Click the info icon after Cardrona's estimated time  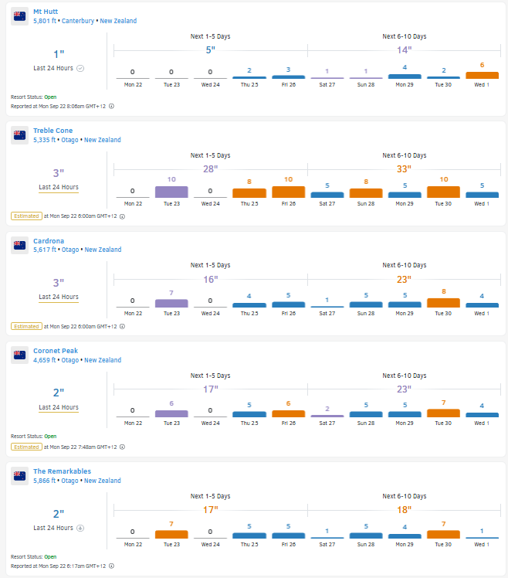[122, 326]
